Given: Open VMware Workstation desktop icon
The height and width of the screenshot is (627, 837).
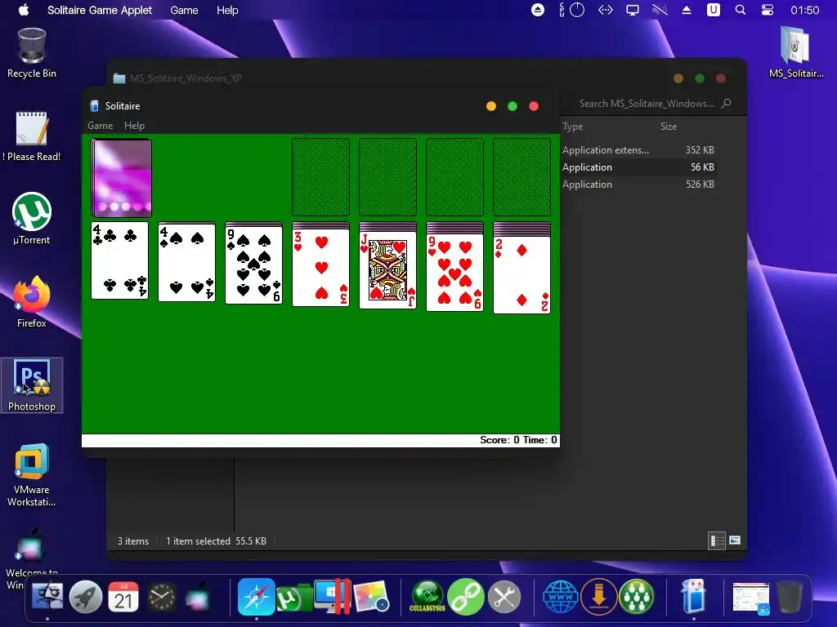Looking at the screenshot, I should pos(32,474).
